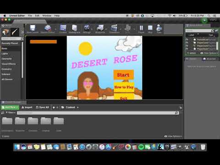Open the Trash in the Dock
Image resolution: width=220 pixels, height=165 pixels.
tap(203, 147)
